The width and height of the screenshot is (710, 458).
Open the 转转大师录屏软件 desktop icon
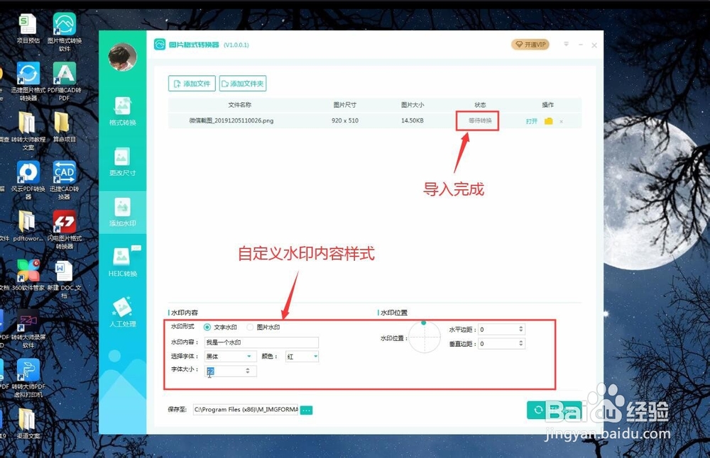click(28, 329)
